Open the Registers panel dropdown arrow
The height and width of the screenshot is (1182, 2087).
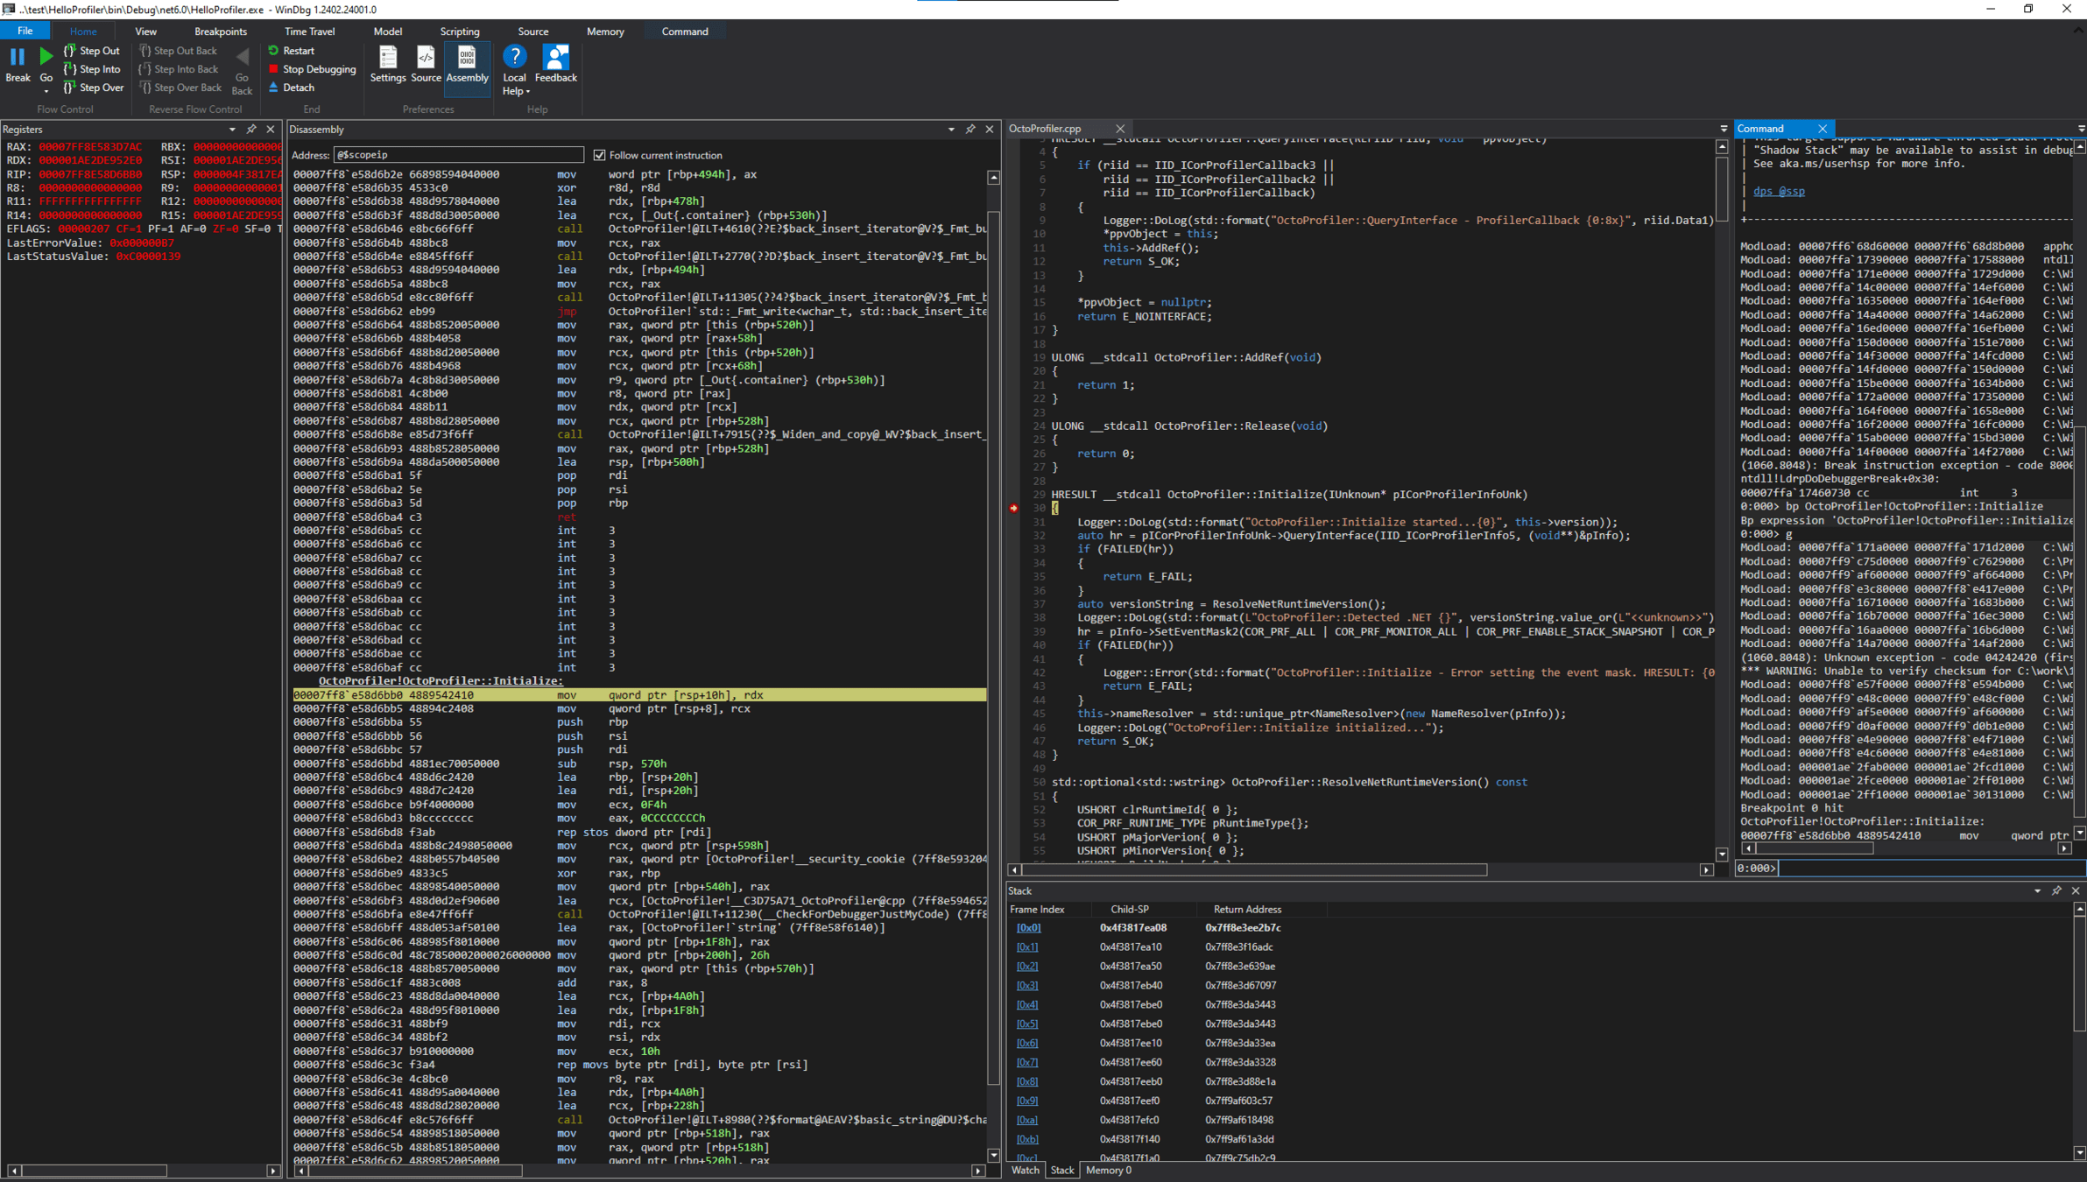(x=232, y=130)
